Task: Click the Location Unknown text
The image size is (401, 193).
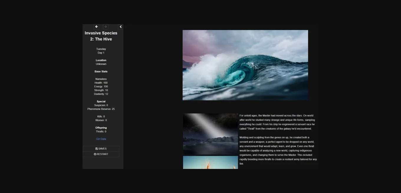Action: pos(101,64)
